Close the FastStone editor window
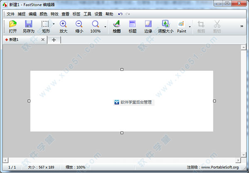This screenshot has width=249, height=173. [x=239, y=3]
